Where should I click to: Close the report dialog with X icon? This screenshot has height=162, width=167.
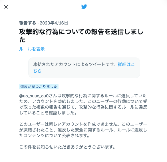point(6,7)
